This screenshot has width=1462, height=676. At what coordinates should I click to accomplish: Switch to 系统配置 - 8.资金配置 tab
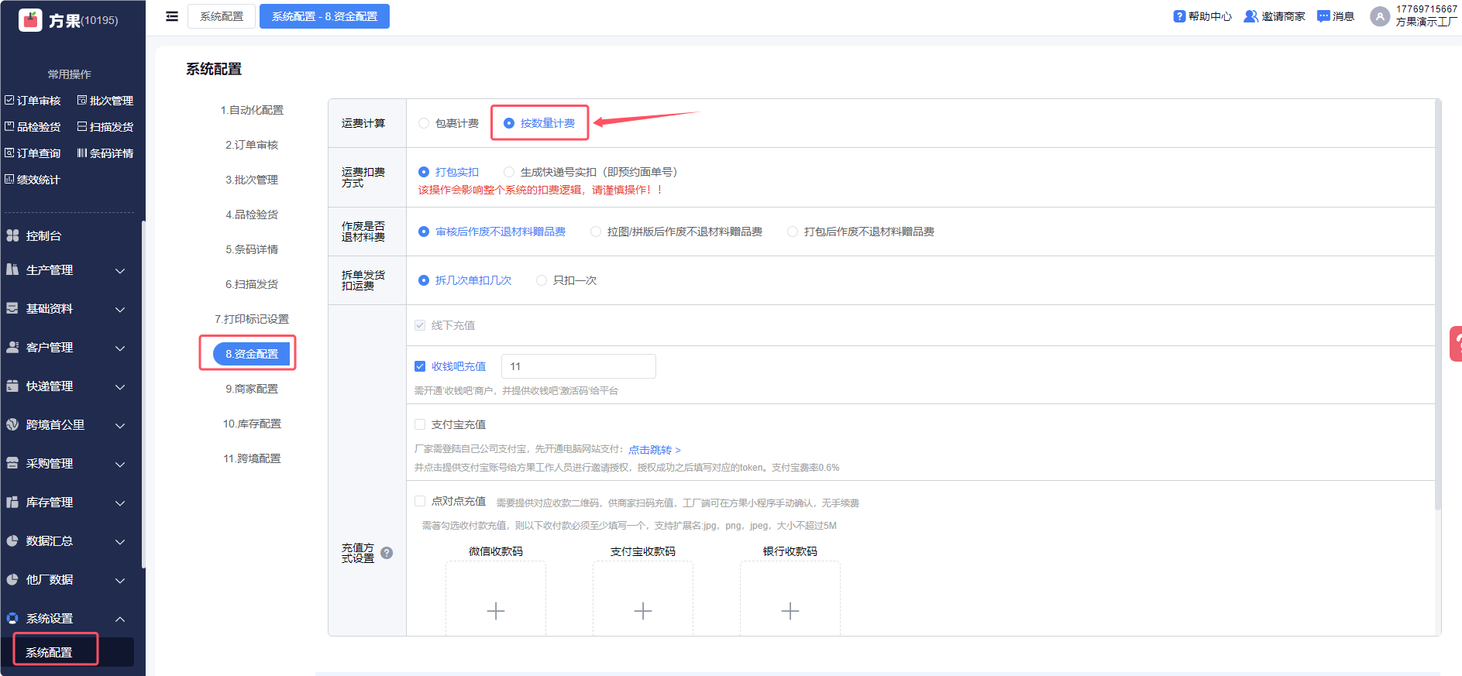tap(325, 16)
